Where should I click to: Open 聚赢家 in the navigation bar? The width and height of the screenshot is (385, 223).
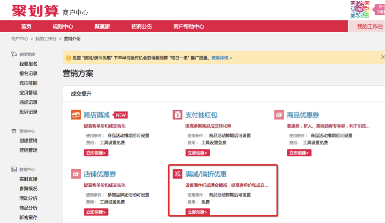[x=102, y=26]
